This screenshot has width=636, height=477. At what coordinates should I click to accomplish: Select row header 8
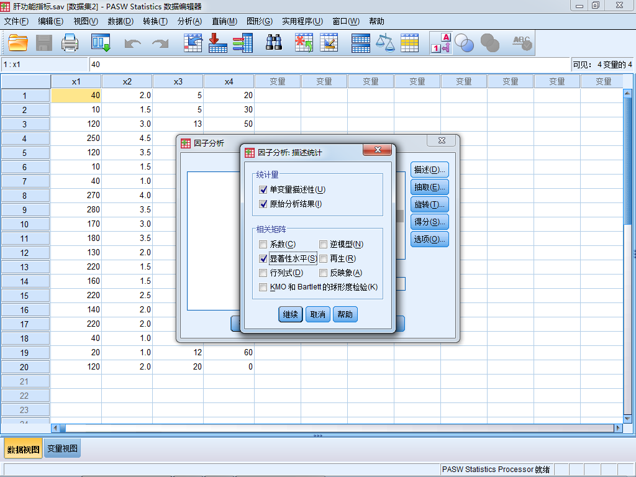pos(25,196)
